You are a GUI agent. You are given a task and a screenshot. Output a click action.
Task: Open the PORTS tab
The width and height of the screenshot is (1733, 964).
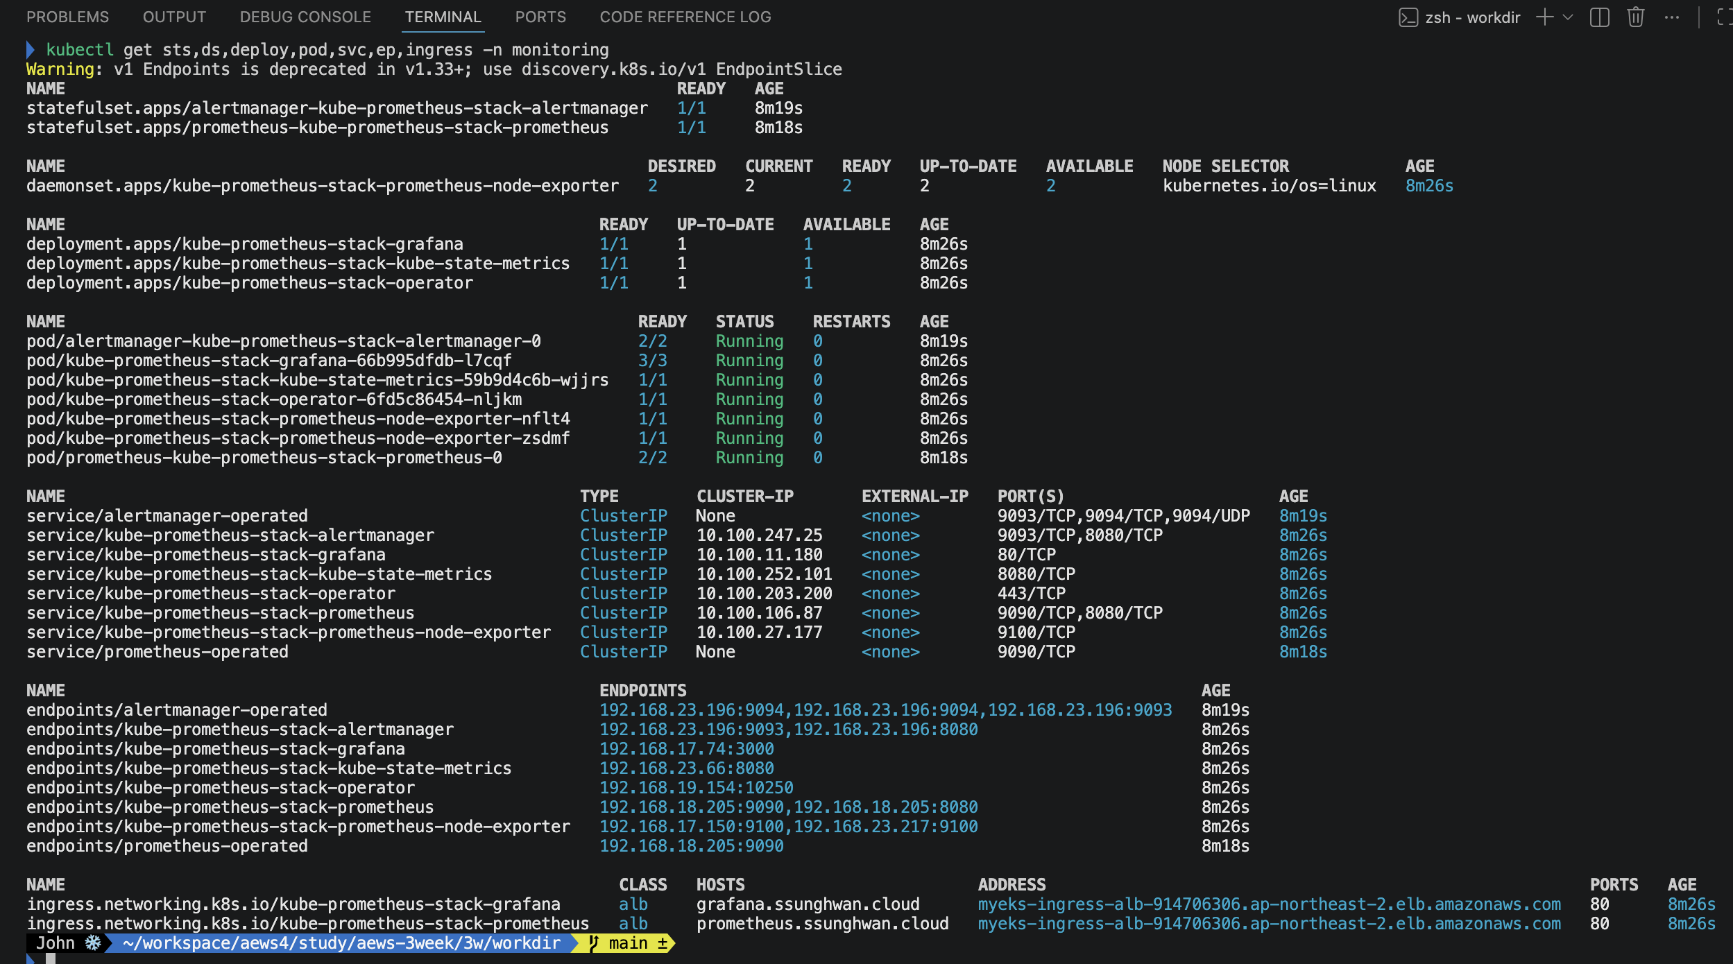point(540,17)
